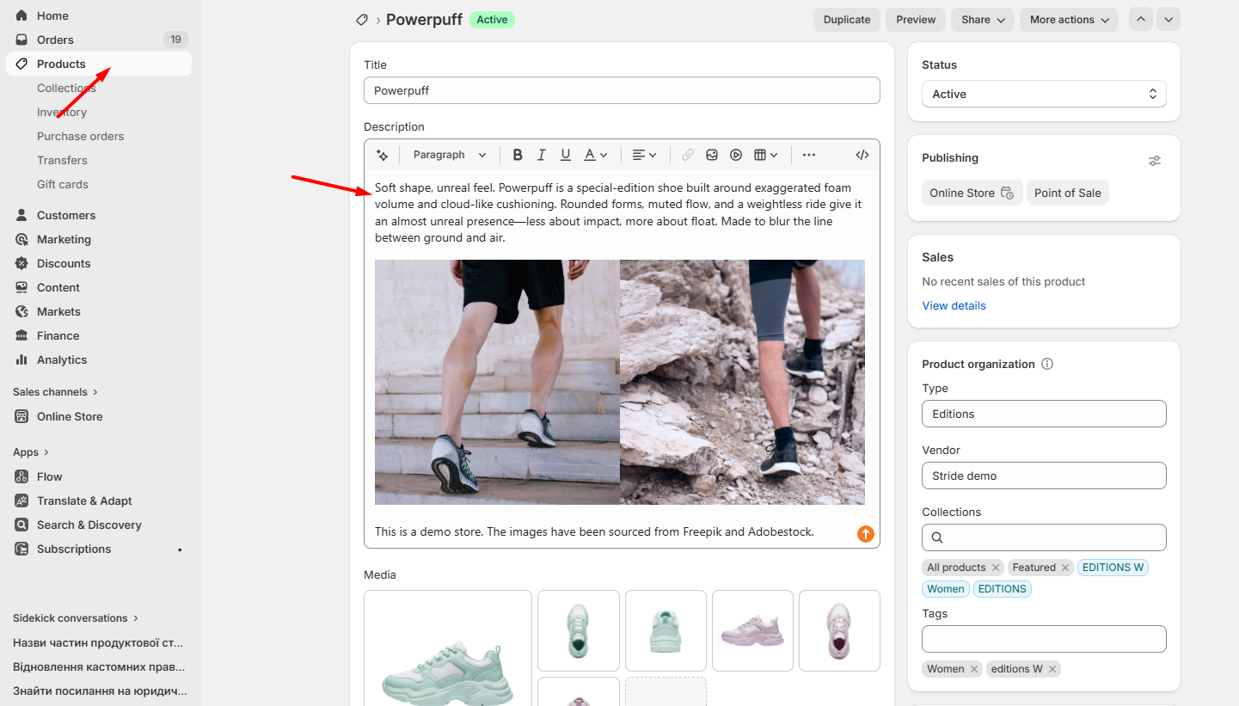The width and height of the screenshot is (1239, 706).
Task: Remove the All products collection chip
Action: point(996,568)
